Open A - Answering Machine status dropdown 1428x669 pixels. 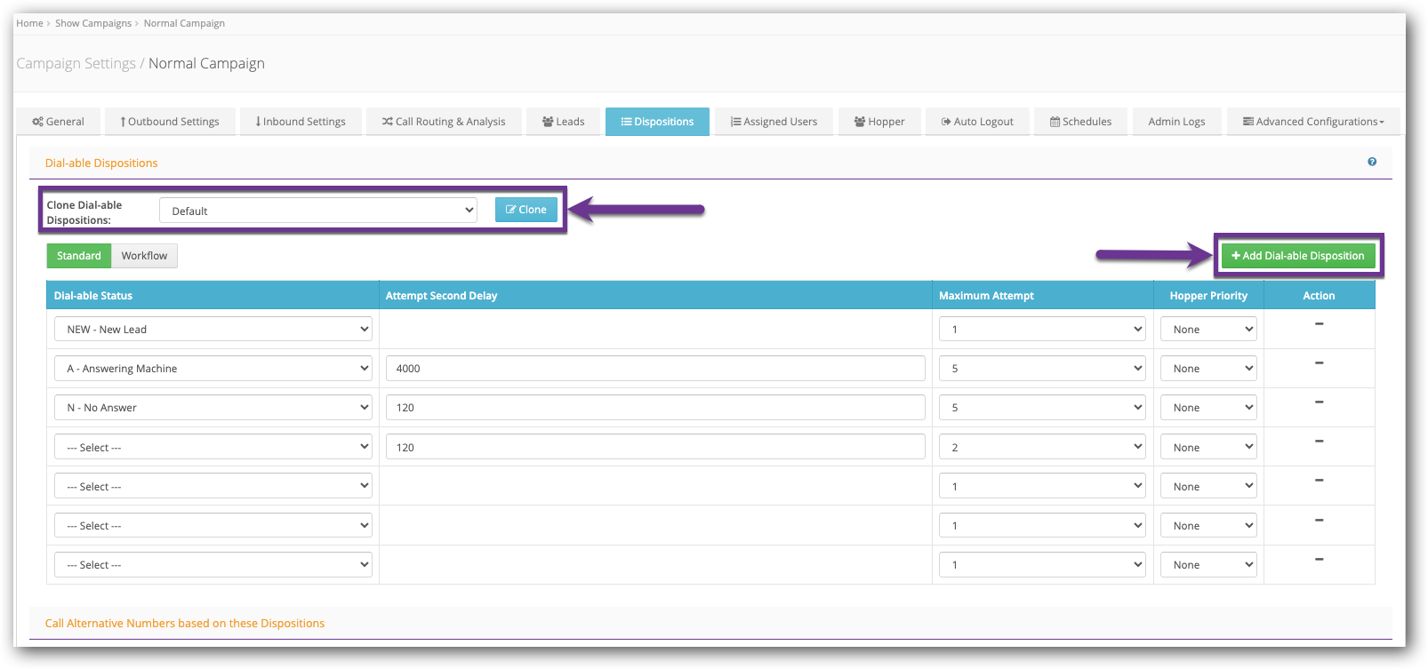tap(213, 368)
